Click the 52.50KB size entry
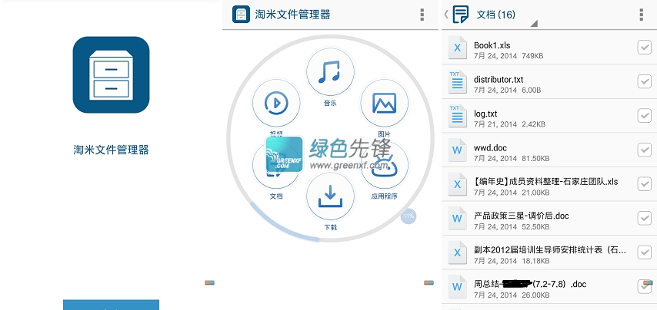 coord(535,226)
